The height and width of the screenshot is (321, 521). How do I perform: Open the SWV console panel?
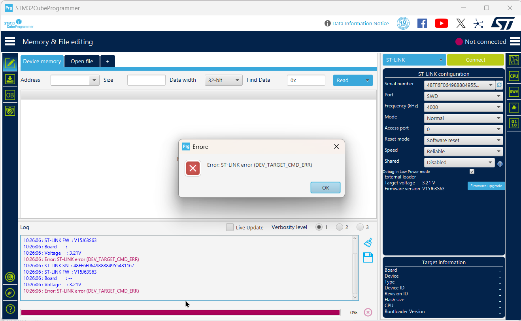(513, 92)
